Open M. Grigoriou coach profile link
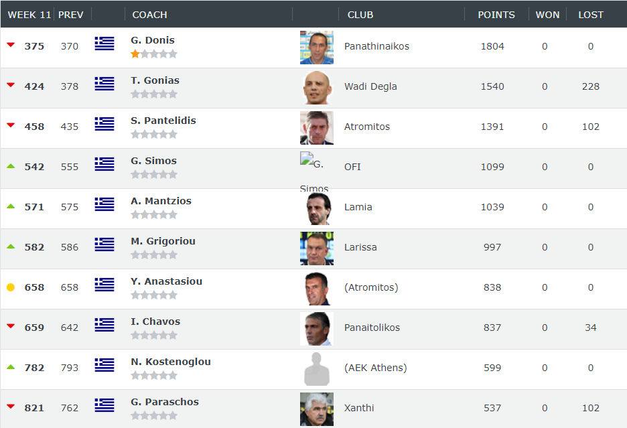The image size is (627, 428). (163, 241)
